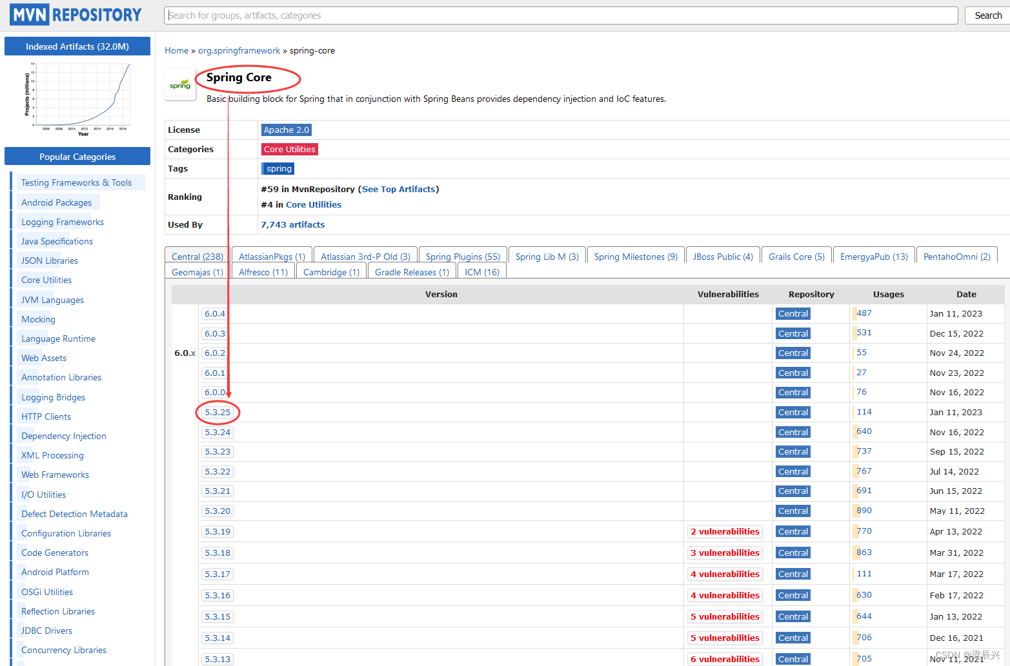Open Core Utilities ranking link

(x=314, y=204)
